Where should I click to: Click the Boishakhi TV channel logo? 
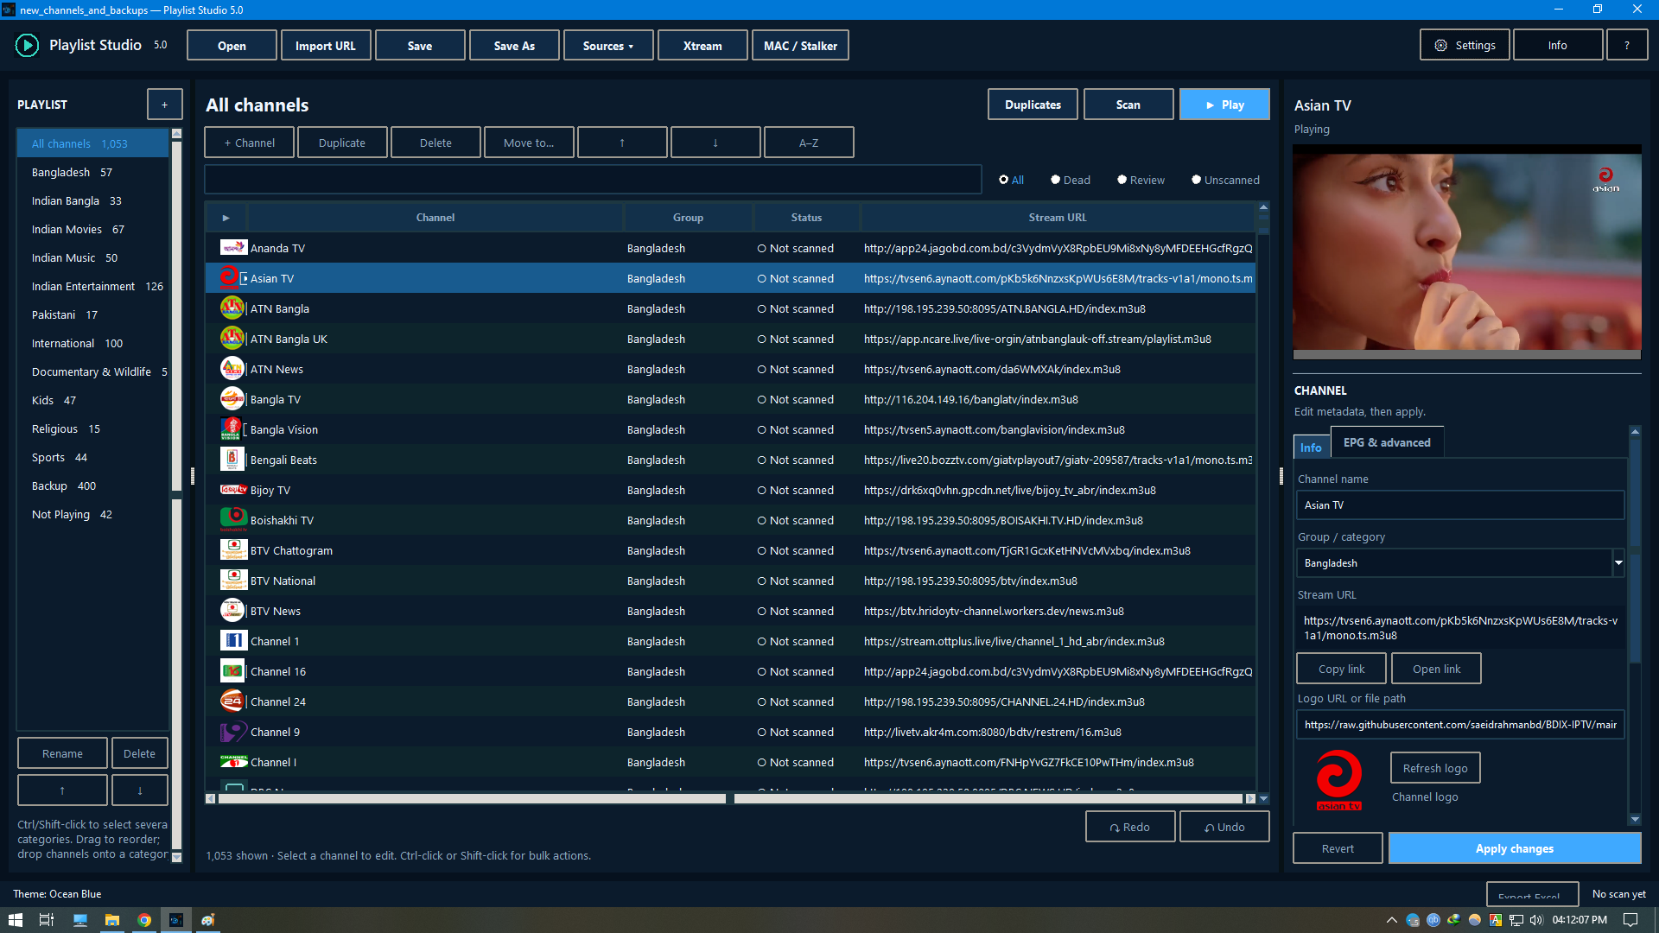pyautogui.click(x=232, y=520)
